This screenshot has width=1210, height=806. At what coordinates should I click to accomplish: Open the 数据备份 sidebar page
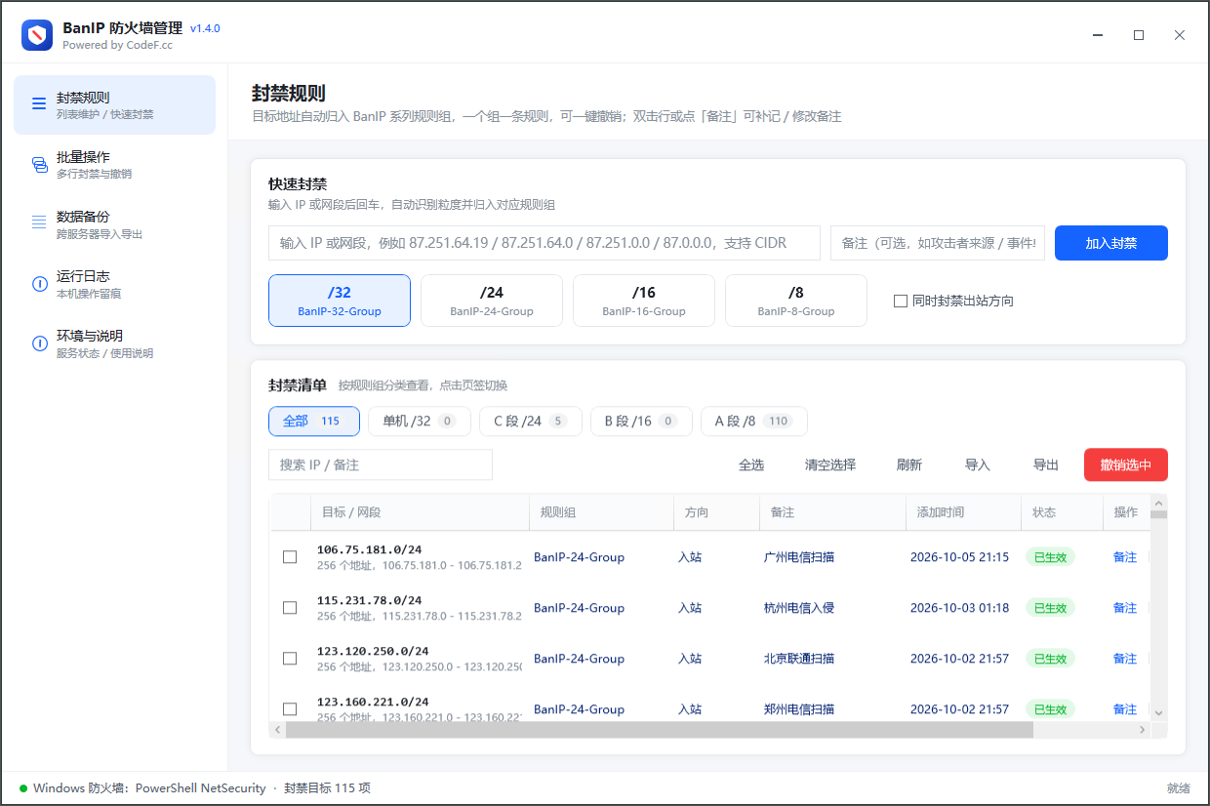(x=115, y=223)
